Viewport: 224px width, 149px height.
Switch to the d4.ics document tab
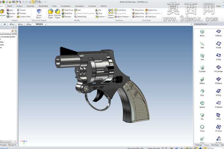point(20,24)
